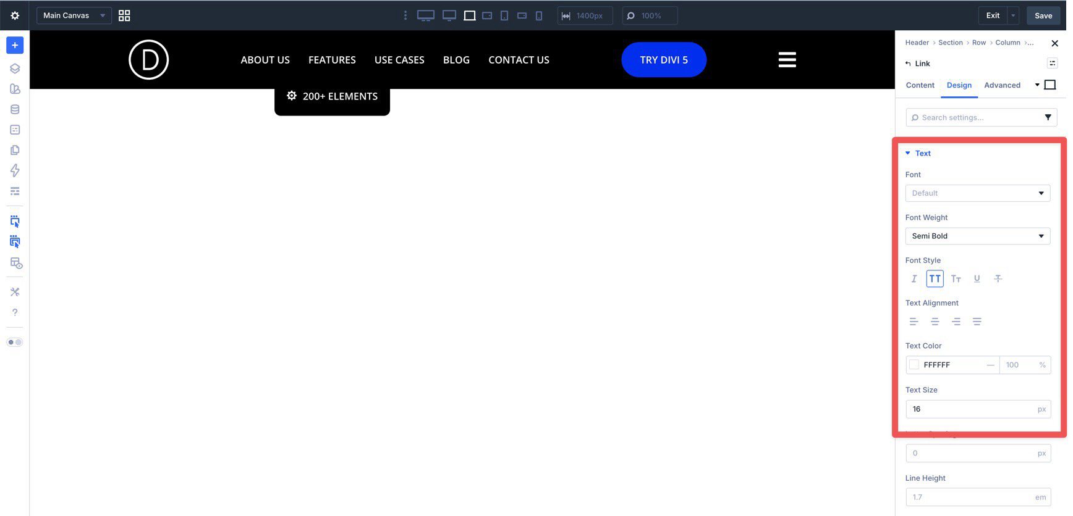
Task: Click FEATURES in the header menu
Action: [x=332, y=60]
